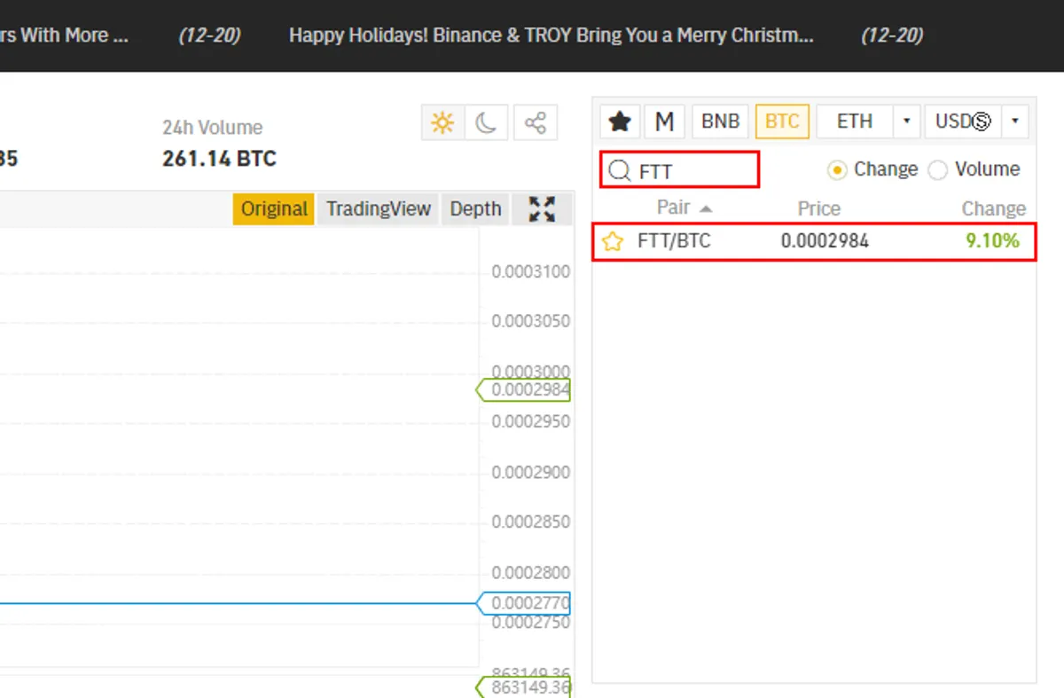Switch to the TradingView chart tab
The image size is (1064, 698).
coord(379,209)
